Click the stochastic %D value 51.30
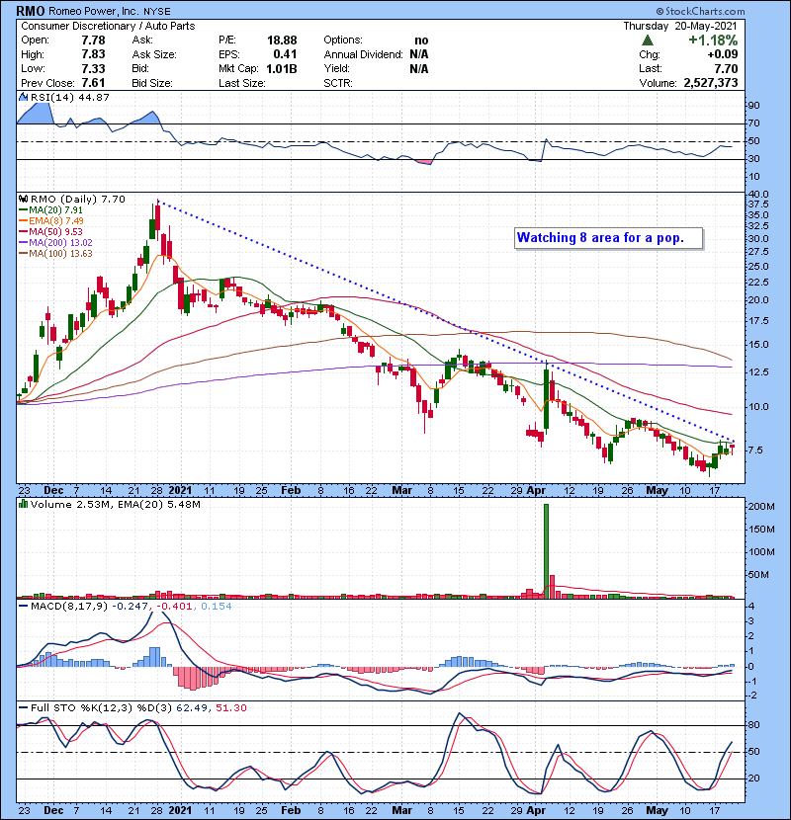Screen dimensions: 791x820 tap(230, 708)
